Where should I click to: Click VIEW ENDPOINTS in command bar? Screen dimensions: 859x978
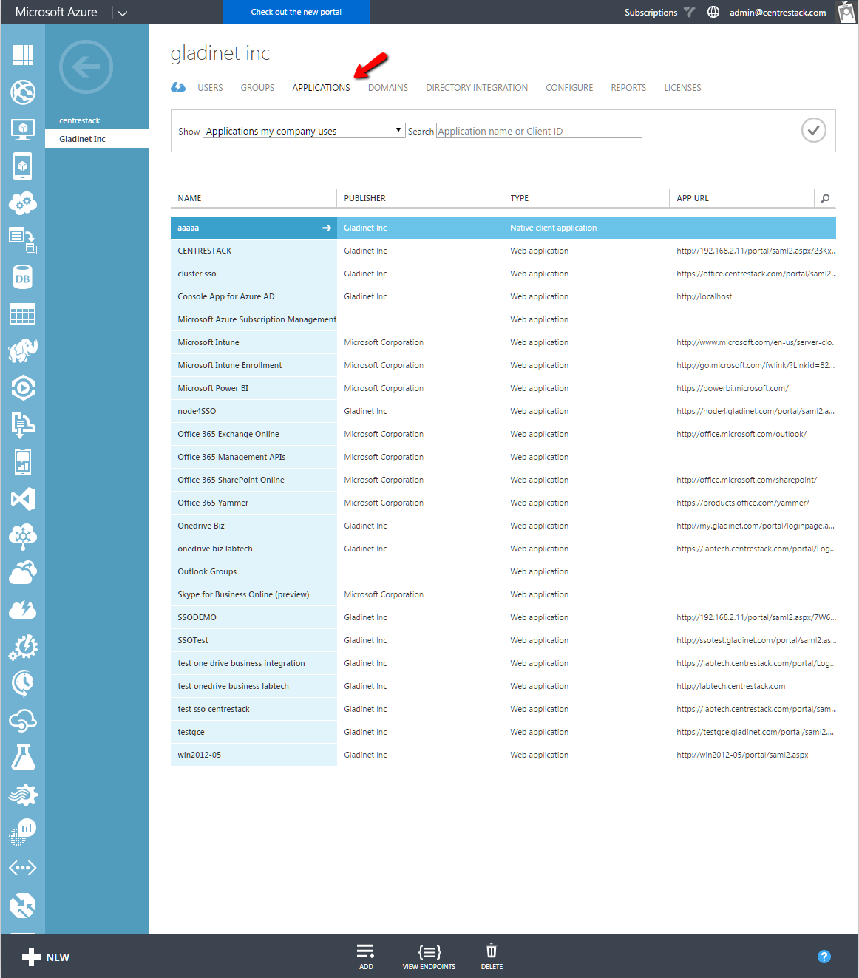(429, 956)
